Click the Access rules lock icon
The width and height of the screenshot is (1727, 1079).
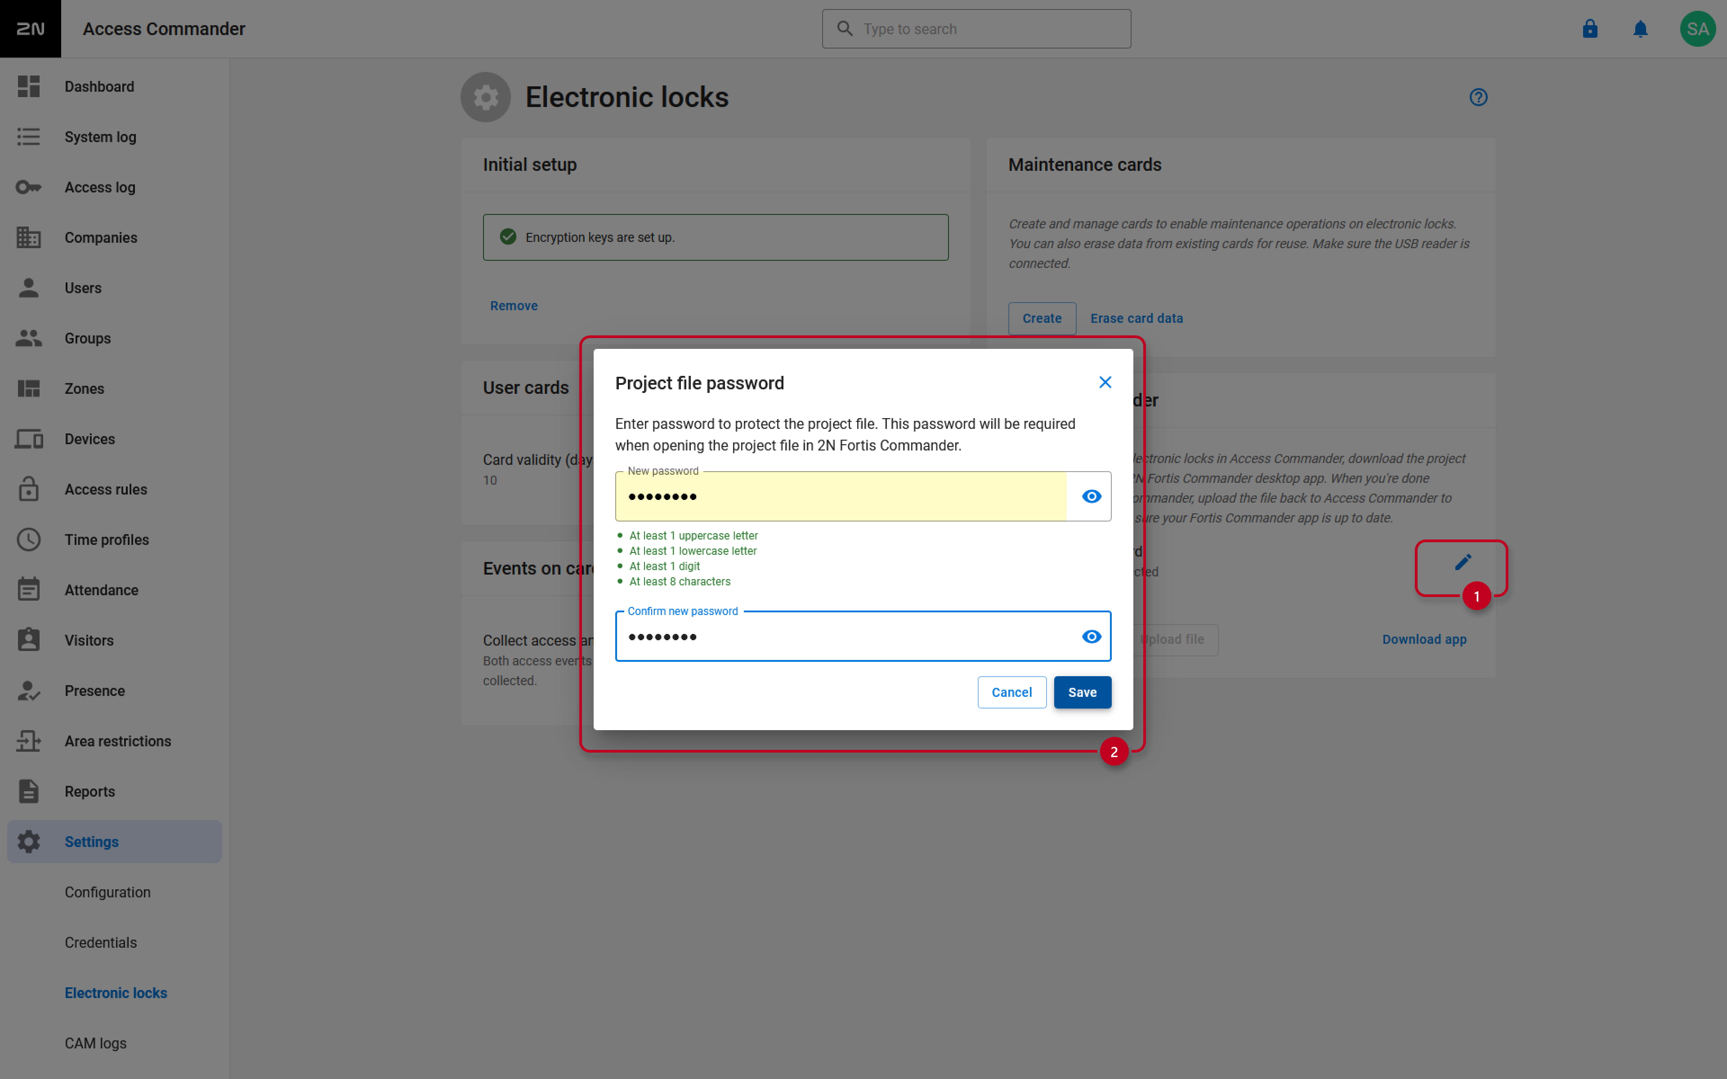coord(28,489)
